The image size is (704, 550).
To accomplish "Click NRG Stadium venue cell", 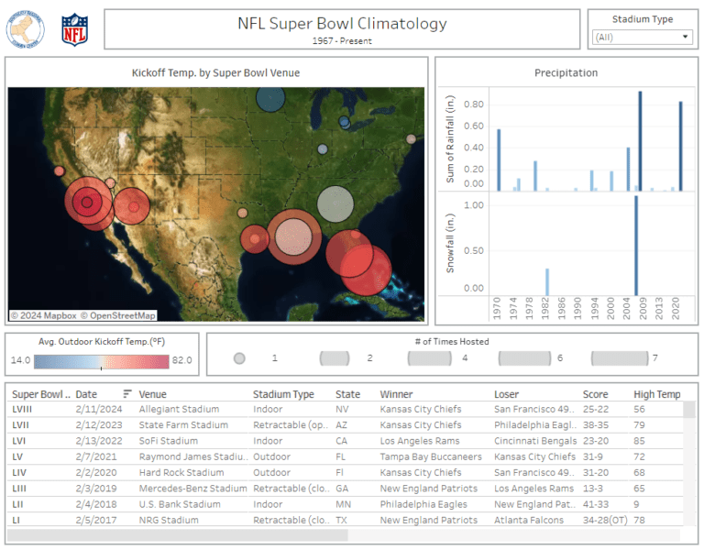I will (169, 520).
